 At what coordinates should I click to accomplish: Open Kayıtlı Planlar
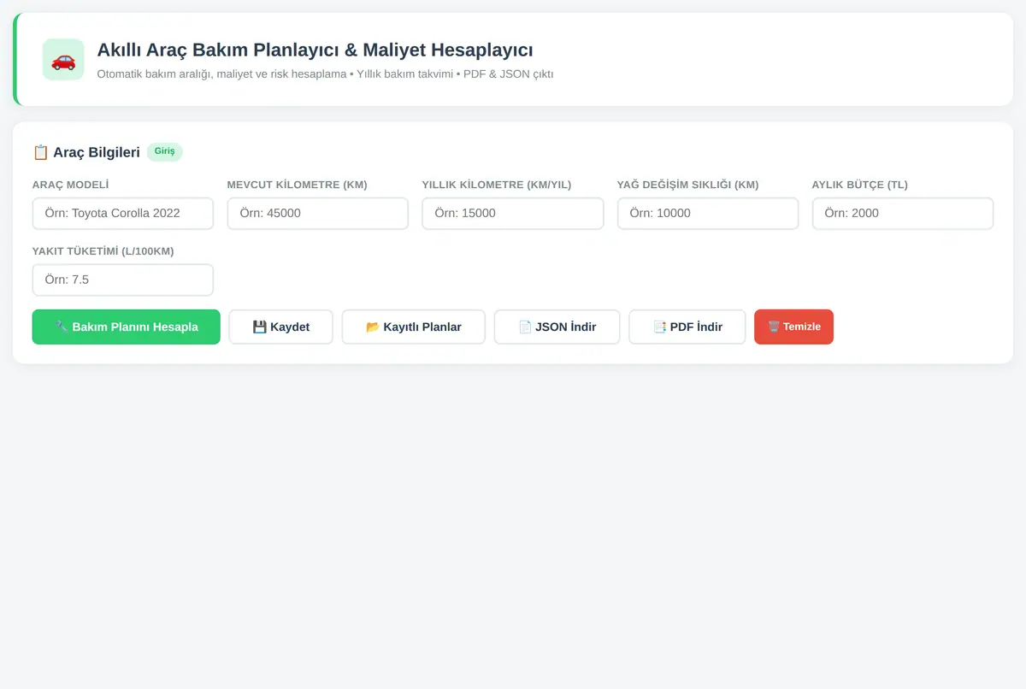[x=414, y=327]
